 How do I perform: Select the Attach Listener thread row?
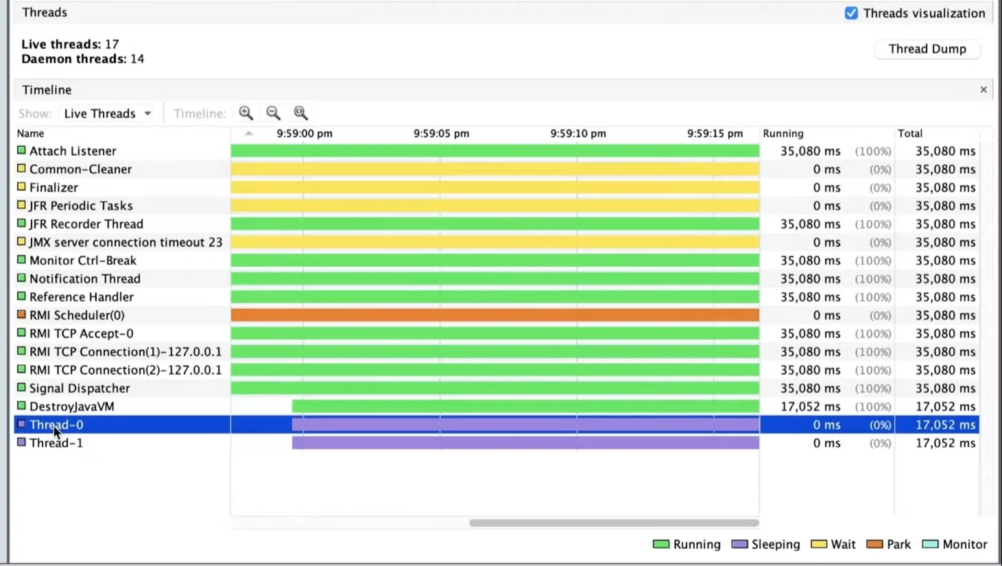pos(497,151)
